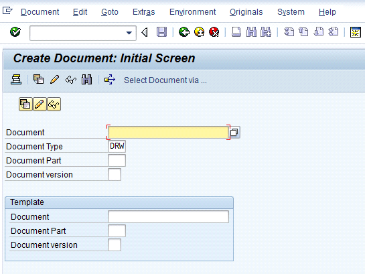365x274 pixels.
Task: Click the green checkmark Enter icon
Action: tap(15, 32)
